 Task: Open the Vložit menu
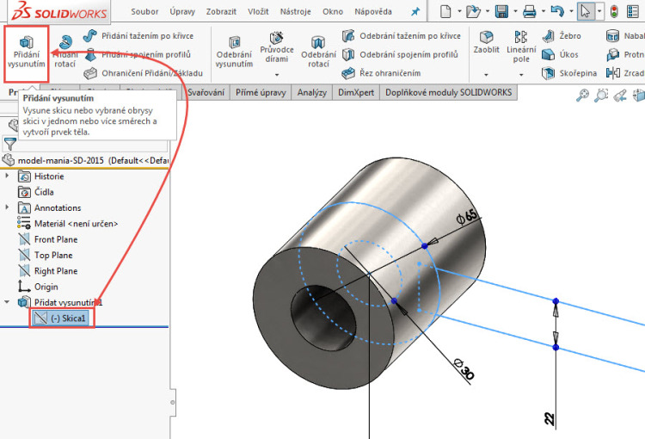pos(258,11)
